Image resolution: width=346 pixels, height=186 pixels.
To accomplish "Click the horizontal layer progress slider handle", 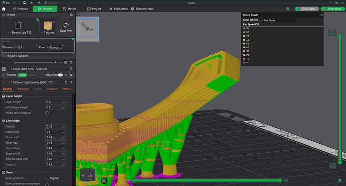I will 280,180.
